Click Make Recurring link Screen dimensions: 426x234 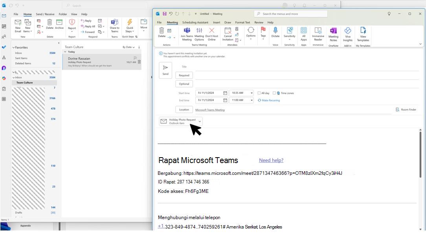click(x=269, y=100)
